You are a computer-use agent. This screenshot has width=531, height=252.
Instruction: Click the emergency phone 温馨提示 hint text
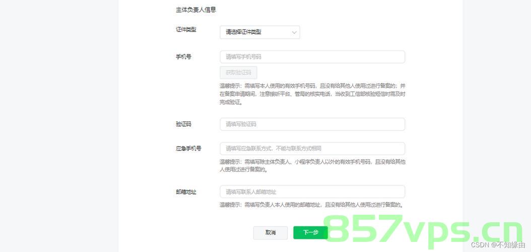(312, 166)
